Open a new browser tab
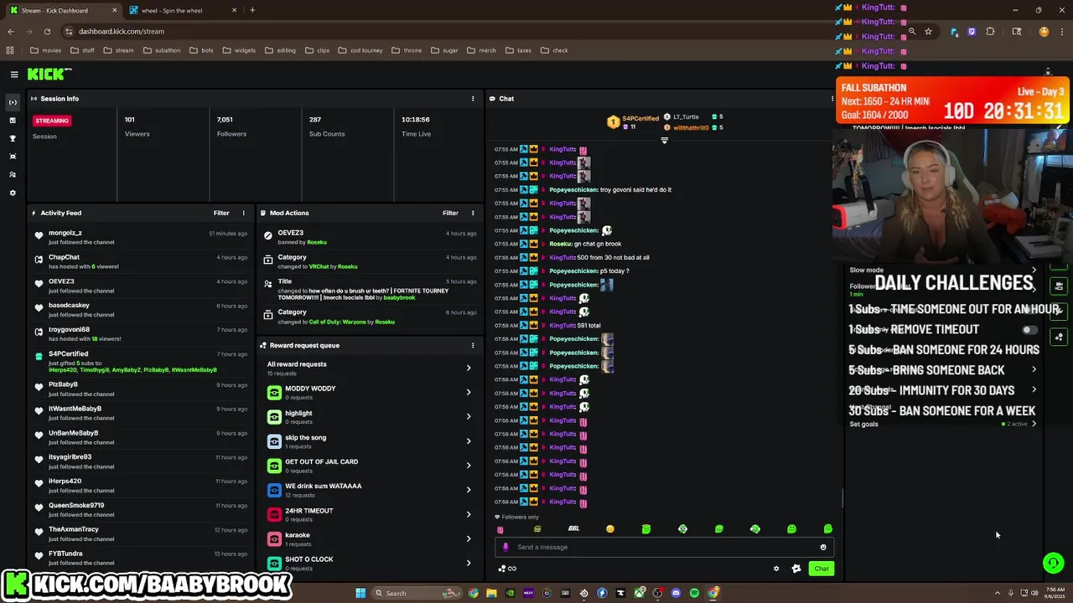The height and width of the screenshot is (603, 1073). [252, 10]
